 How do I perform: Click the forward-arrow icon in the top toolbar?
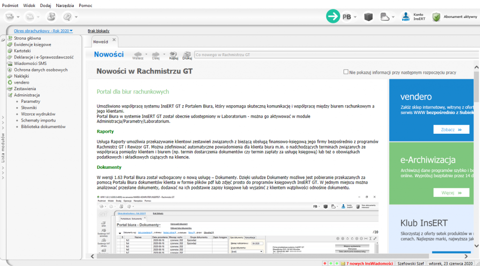tap(30, 16)
